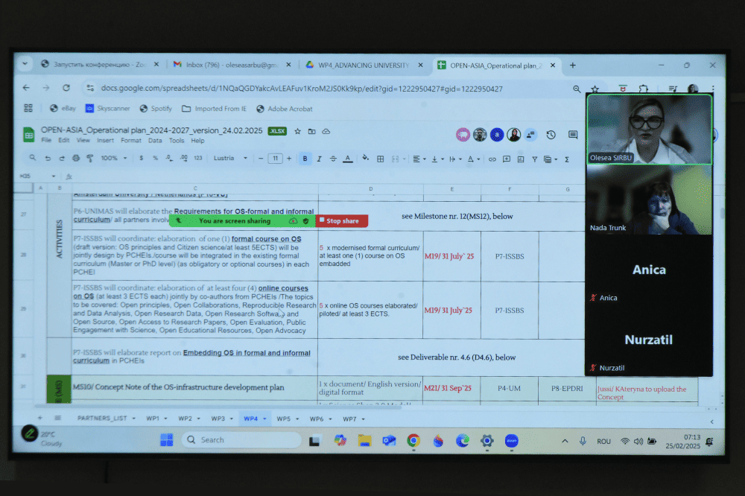This screenshot has height=496, width=745.
Task: Decrease font size with minus button
Action: 261,159
